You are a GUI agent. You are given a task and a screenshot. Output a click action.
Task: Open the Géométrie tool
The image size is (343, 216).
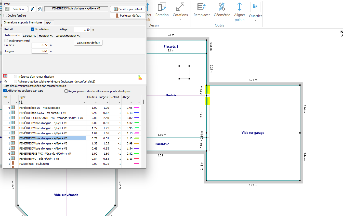click(x=222, y=7)
